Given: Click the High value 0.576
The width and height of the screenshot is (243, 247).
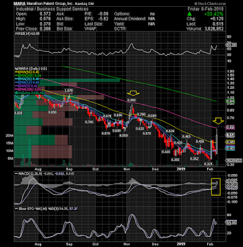Looking at the screenshot, I should click(x=45, y=19).
